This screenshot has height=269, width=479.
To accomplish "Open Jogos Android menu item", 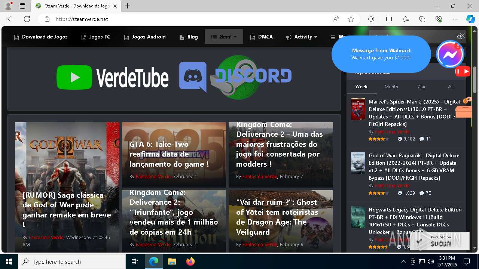I will tap(145, 37).
